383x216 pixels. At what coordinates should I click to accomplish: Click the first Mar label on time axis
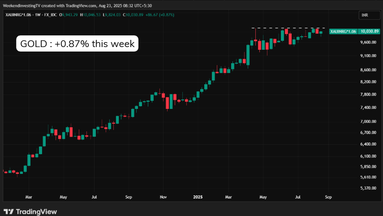point(29,197)
